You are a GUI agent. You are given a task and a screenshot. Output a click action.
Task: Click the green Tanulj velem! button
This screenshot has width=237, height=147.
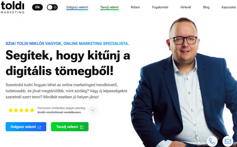[x=70, y=127]
